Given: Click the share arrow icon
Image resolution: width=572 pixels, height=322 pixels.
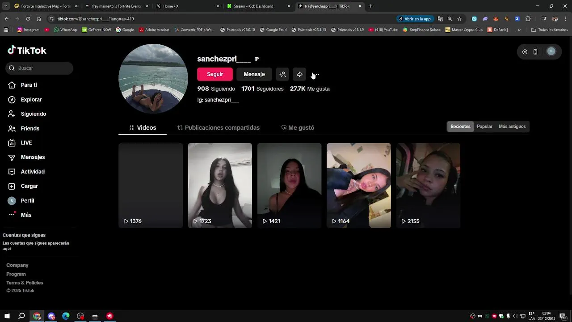Looking at the screenshot, I should click(x=299, y=74).
